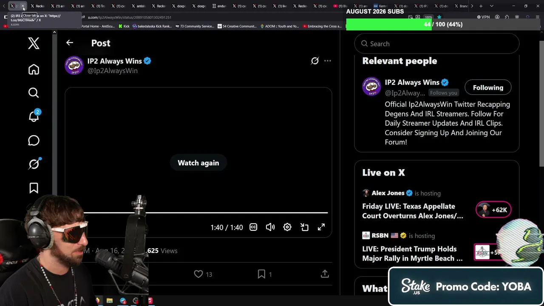Screen dimensions: 544x306
Task: Open bakedalaska Kick Rank bookmark
Action: 152,26
